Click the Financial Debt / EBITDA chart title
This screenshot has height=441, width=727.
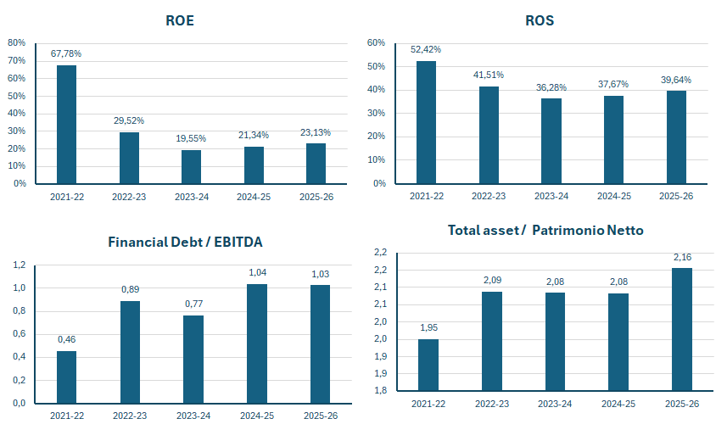[x=186, y=242]
